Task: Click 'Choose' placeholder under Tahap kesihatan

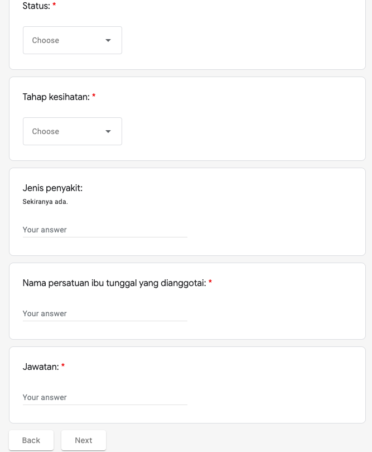Action: (x=46, y=131)
